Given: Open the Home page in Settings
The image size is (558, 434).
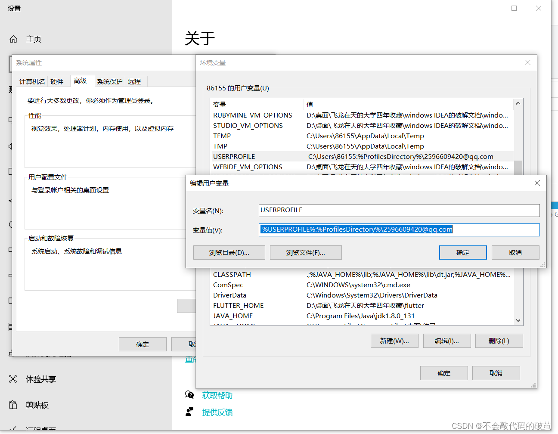Looking at the screenshot, I should pyautogui.click(x=26, y=39).
